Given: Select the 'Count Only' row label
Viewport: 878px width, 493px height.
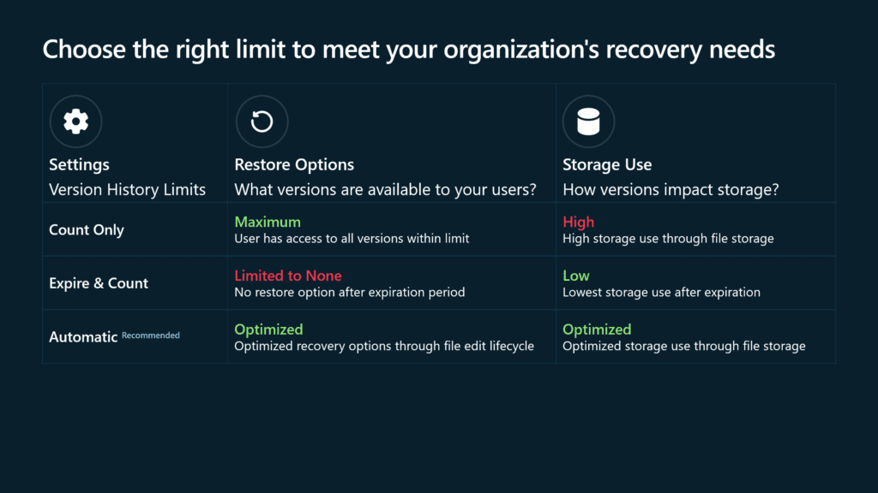Looking at the screenshot, I should 87,229.
